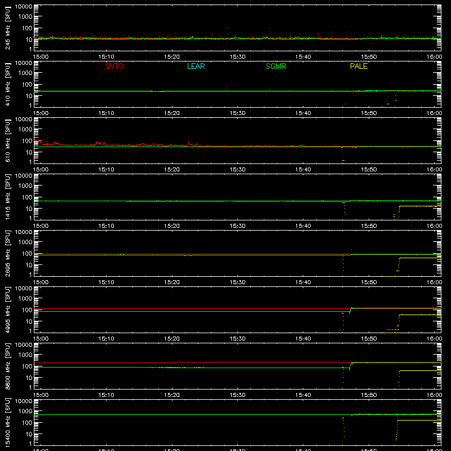Click the 15:10 tick under the 410 MHz plot
451x451 pixels.
point(107,113)
